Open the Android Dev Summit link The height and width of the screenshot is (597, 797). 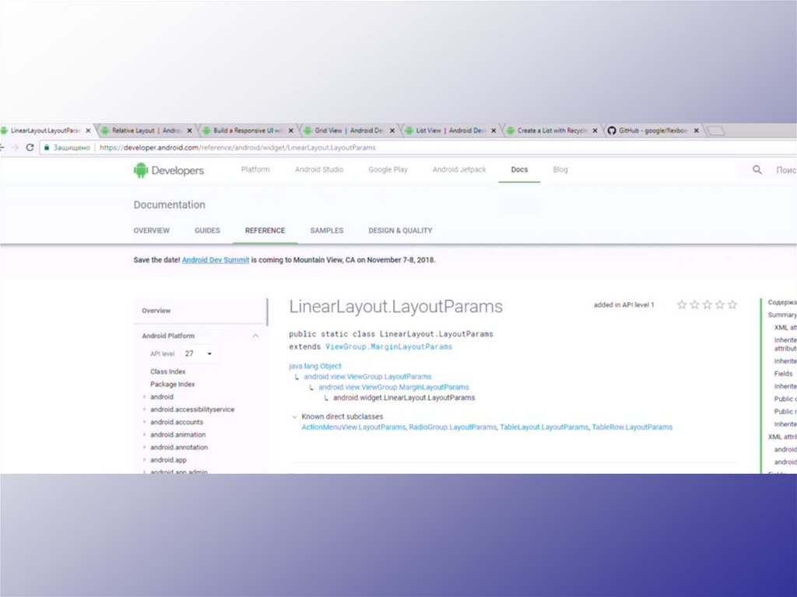click(x=216, y=260)
